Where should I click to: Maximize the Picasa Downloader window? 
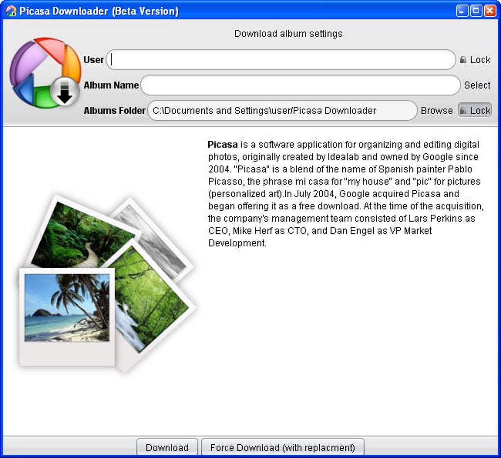tap(476, 11)
